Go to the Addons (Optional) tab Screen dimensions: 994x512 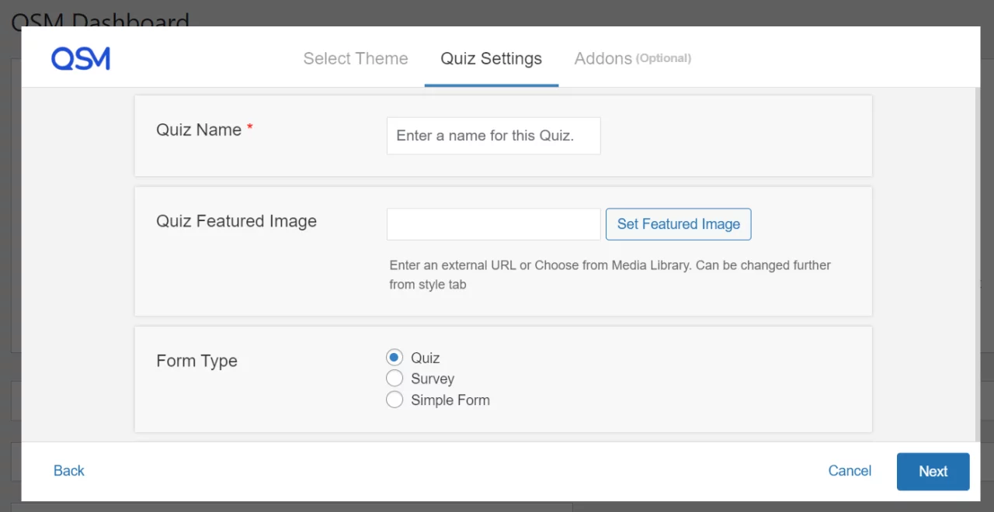[633, 58]
